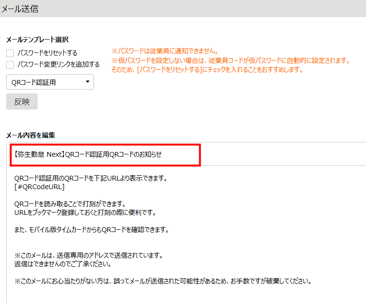This screenshot has height=303, width=366.
Task: Click the 反映 button
Action: tap(22, 101)
